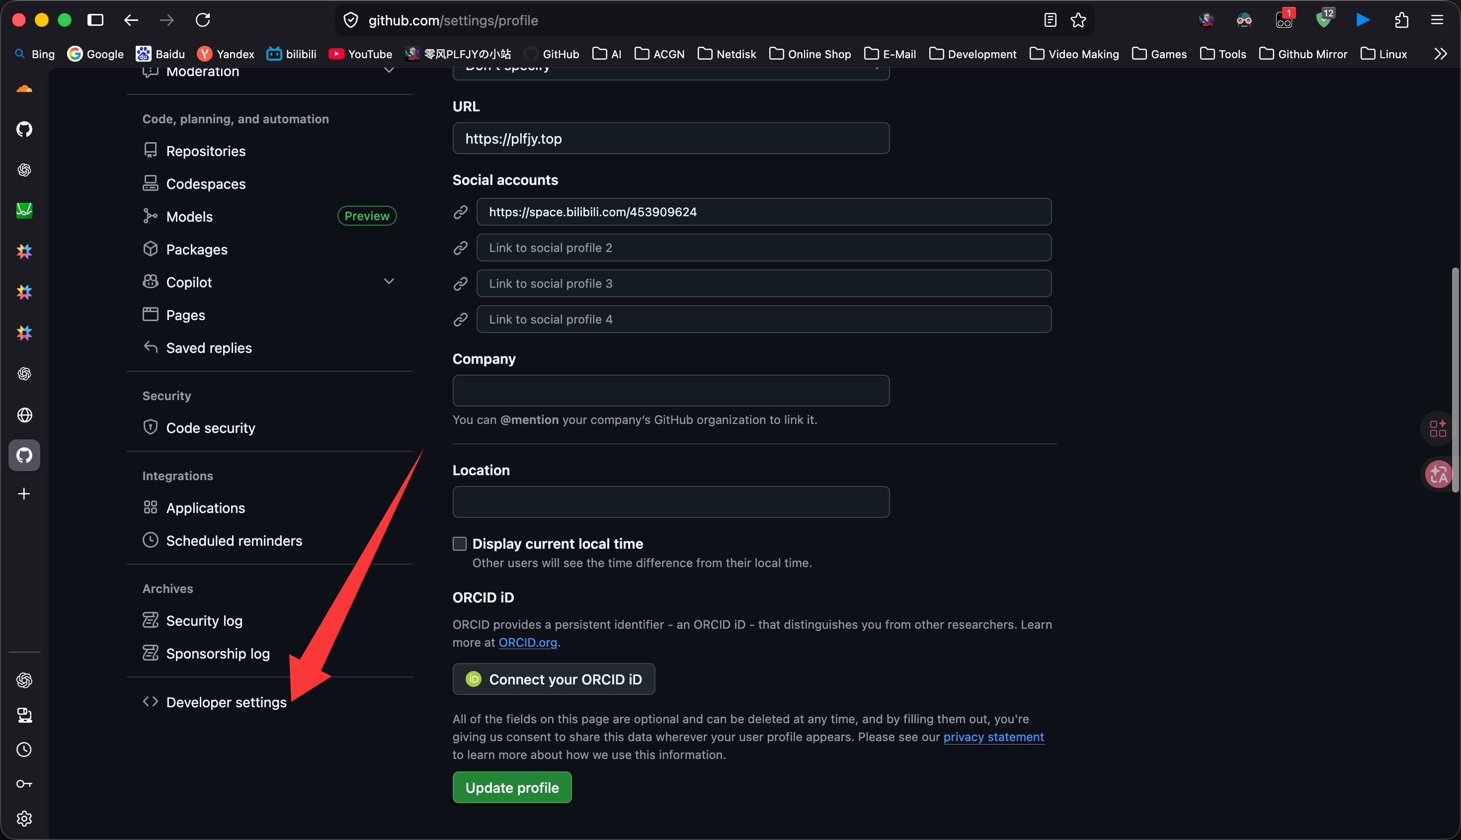The image size is (1461, 840).
Task: Expand the Copilot settings section
Action: [x=389, y=281]
